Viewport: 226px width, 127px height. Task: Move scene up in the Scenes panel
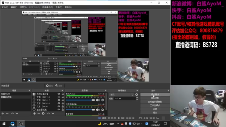12,113
